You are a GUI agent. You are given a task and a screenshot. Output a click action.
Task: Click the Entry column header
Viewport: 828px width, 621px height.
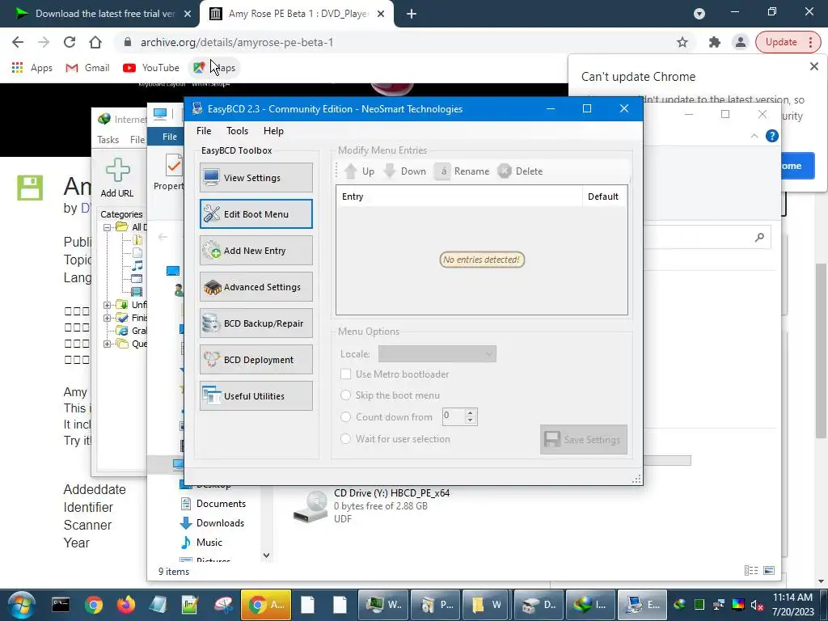459,196
